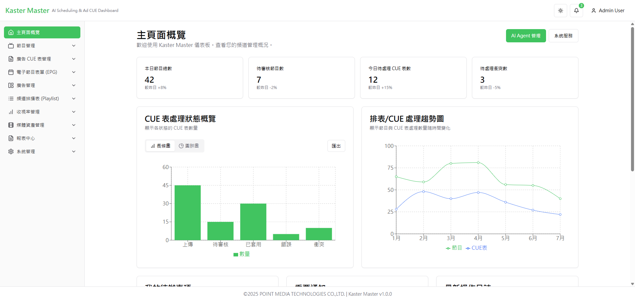Click the list icon next to 頻道排播表 (Playlist)
This screenshot has height=301, width=635.
coord(11,99)
